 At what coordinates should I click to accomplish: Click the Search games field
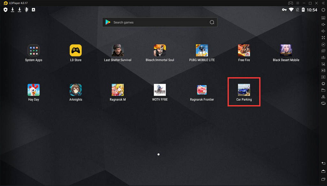(x=160, y=22)
